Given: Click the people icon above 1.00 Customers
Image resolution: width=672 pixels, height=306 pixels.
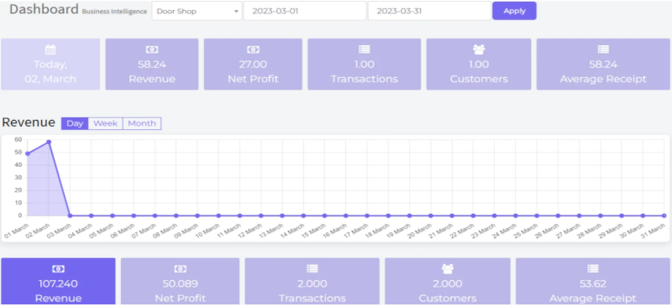Looking at the screenshot, I should (479, 49).
